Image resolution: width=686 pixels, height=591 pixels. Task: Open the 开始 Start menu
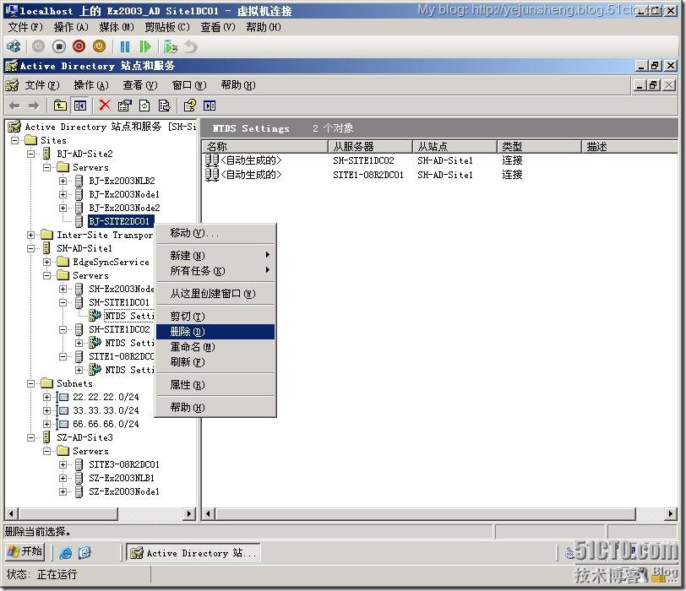click(x=25, y=551)
